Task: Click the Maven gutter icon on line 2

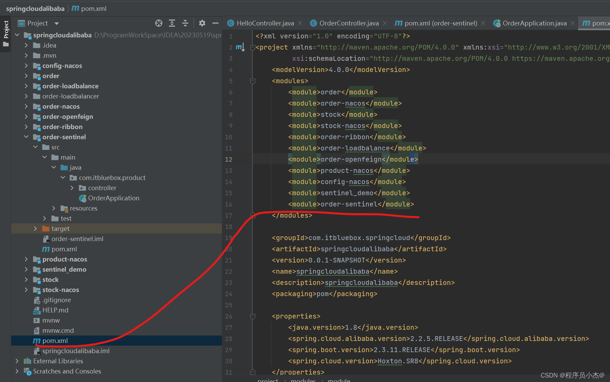Action: click(x=240, y=47)
